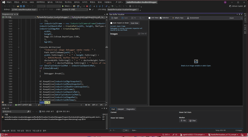Click the Show Next Statement arrow icon

(x=94, y=6)
